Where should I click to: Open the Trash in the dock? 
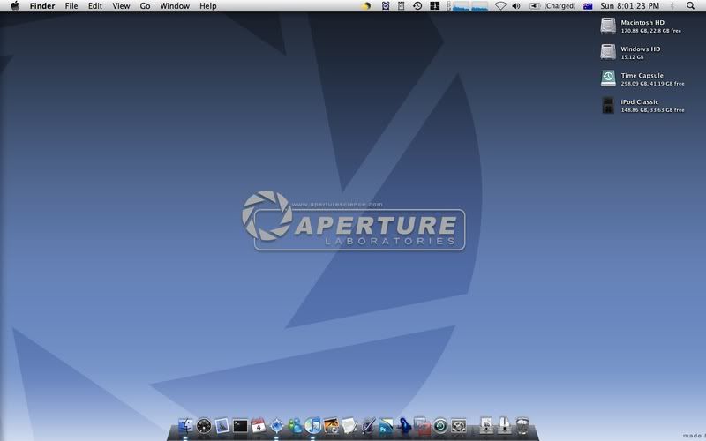[x=522, y=425]
